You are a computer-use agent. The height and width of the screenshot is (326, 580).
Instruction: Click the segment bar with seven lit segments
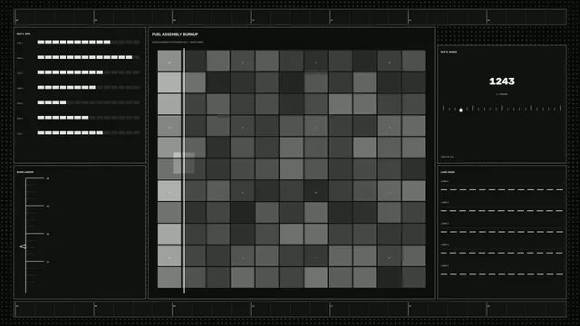[89, 118]
